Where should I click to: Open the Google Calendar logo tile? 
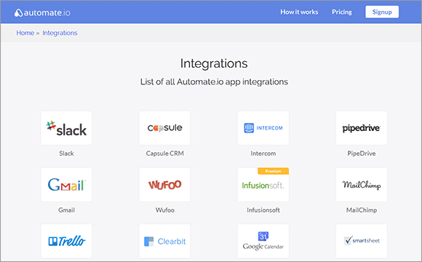(x=263, y=241)
